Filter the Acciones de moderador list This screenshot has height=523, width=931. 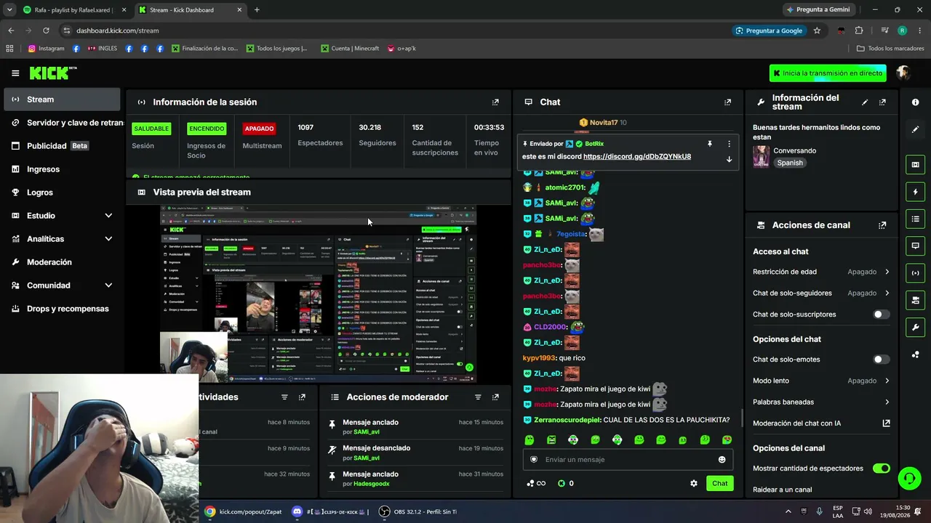coord(478,397)
